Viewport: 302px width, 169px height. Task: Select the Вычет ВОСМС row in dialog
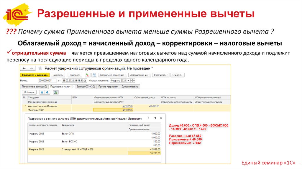pyautogui.click(x=94, y=143)
